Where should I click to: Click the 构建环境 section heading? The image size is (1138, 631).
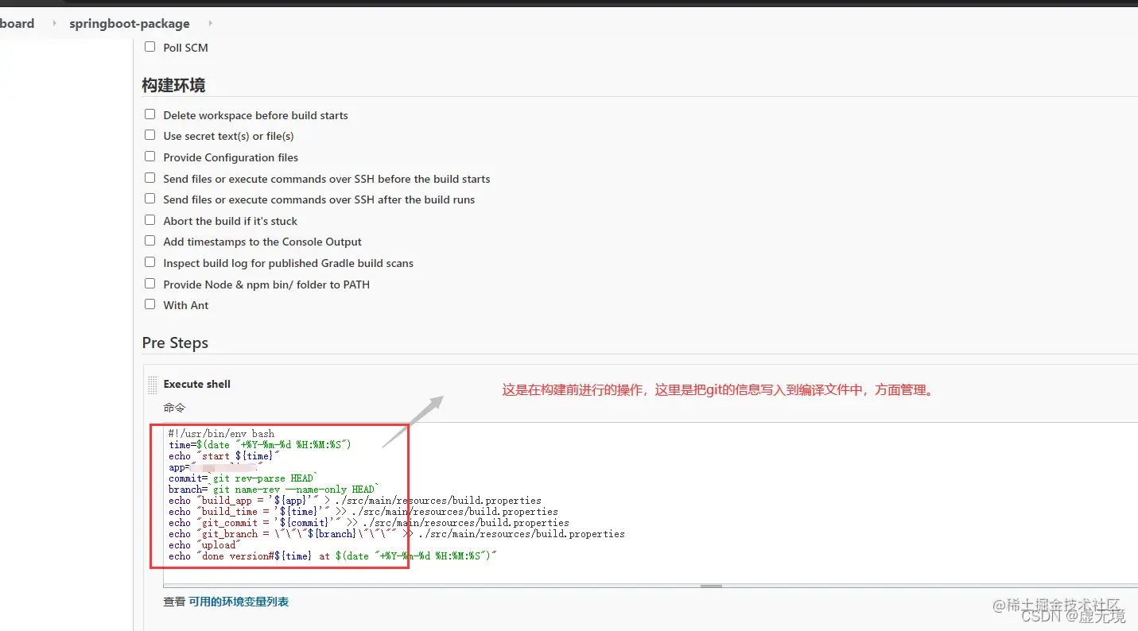click(x=173, y=85)
